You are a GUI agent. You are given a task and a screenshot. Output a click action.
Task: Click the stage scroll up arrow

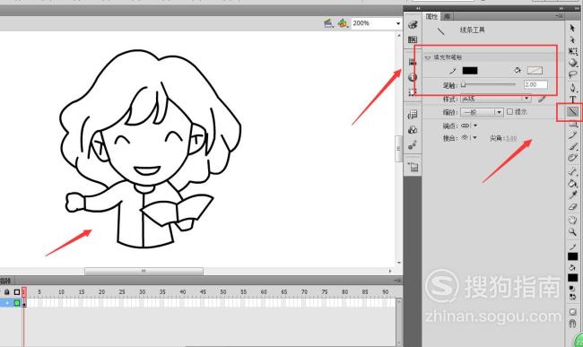(x=398, y=35)
